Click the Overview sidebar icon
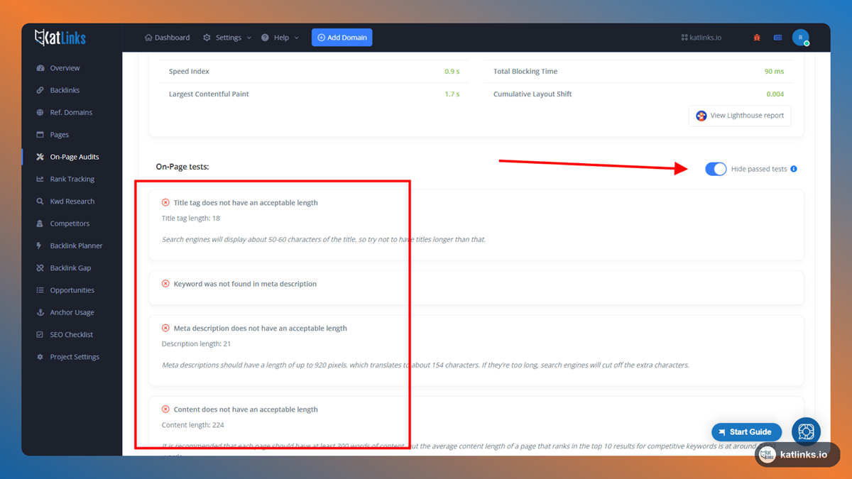852x479 pixels. (40, 68)
